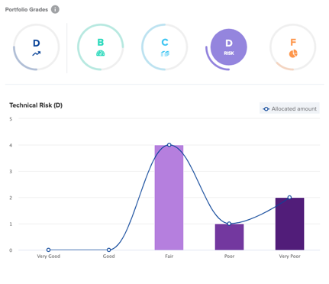Click the y-axis value 1

coord(11,224)
